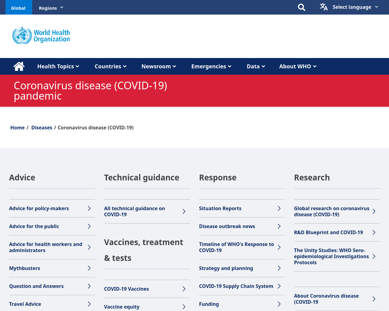The width and height of the screenshot is (389, 311).
Task: Click the Technical guidance section heading
Action: tap(141, 177)
